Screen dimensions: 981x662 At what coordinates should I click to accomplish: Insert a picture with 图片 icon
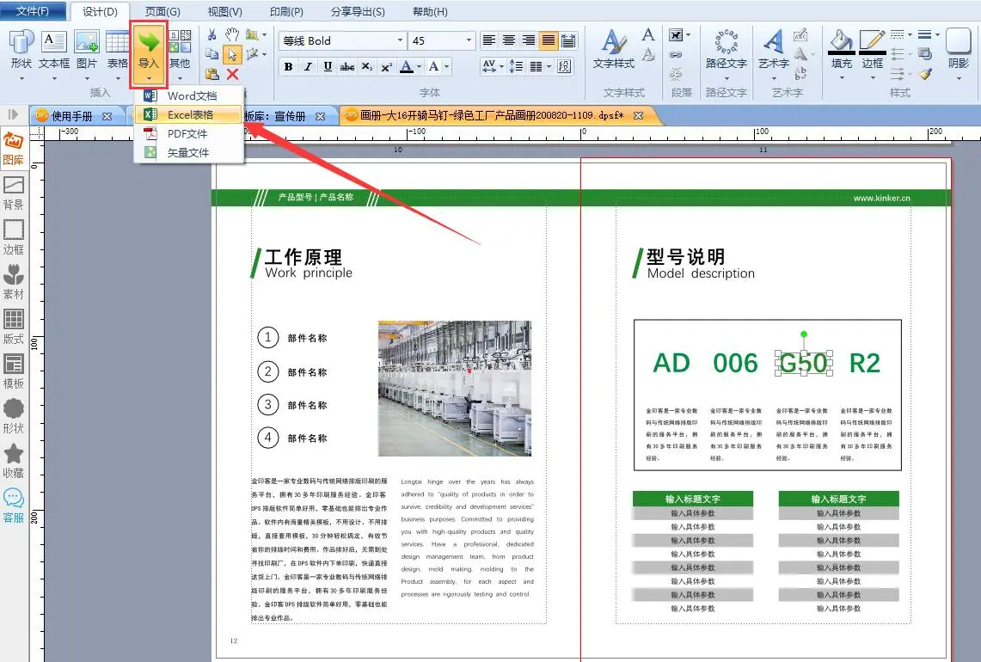(87, 49)
